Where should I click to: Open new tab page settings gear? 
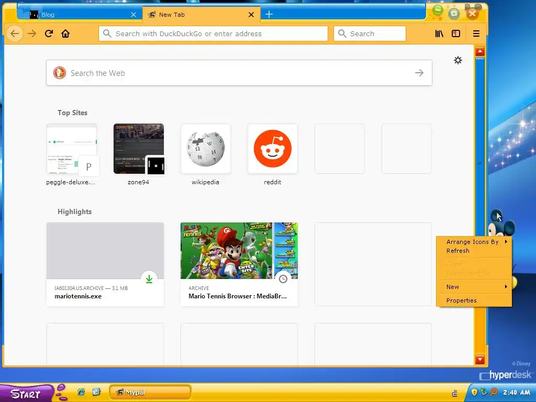[457, 61]
